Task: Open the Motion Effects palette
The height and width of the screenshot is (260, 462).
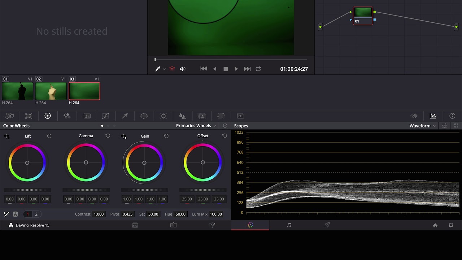Action: tap(86, 116)
